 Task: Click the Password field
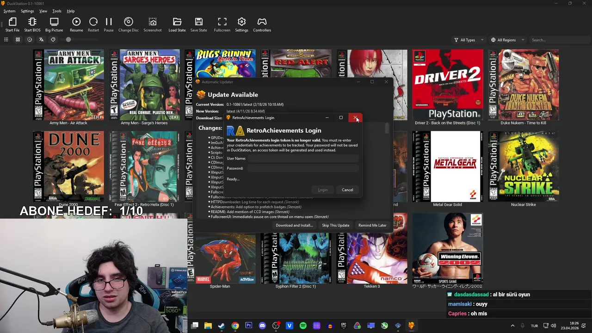click(303, 168)
